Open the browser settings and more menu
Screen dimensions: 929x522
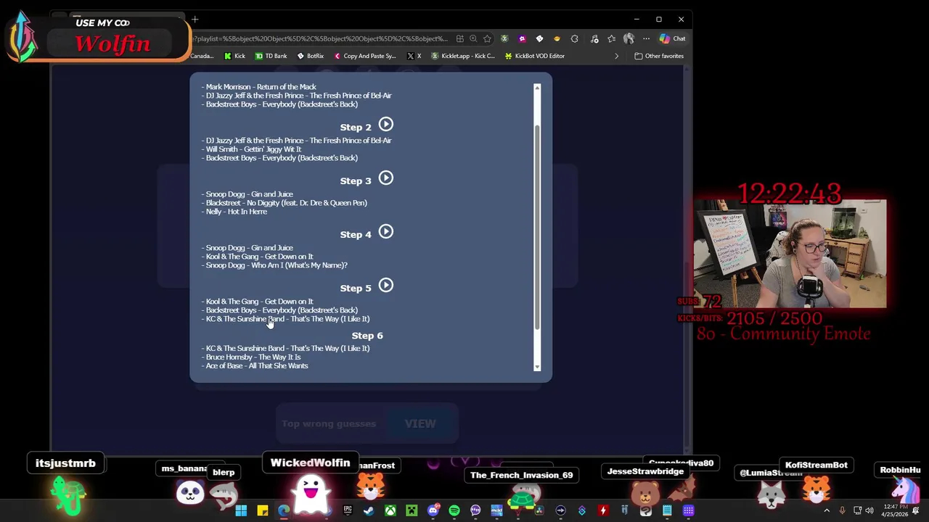tap(646, 38)
